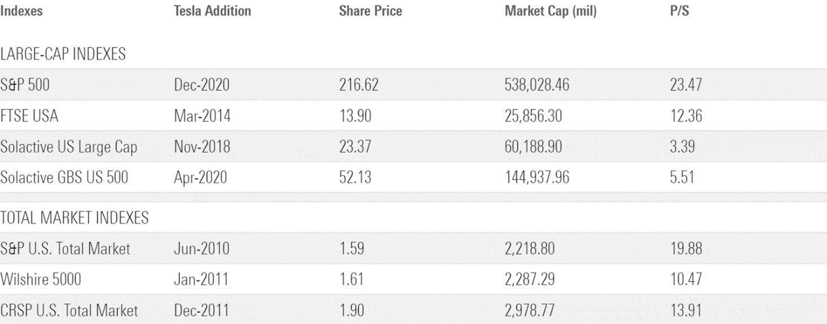
Task: Select the Solactive GBS US 500 row
Action: (64, 177)
